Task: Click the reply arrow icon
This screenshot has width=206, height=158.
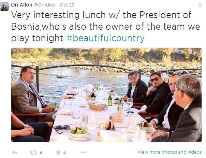Action: (14, 152)
